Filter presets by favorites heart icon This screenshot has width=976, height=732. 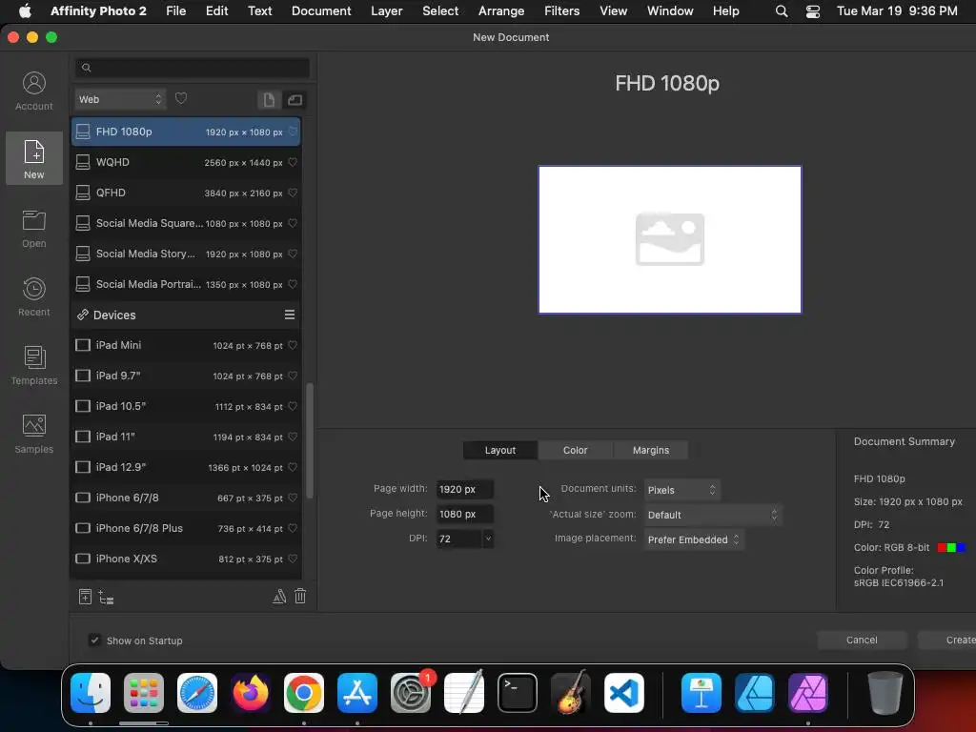pos(181,99)
